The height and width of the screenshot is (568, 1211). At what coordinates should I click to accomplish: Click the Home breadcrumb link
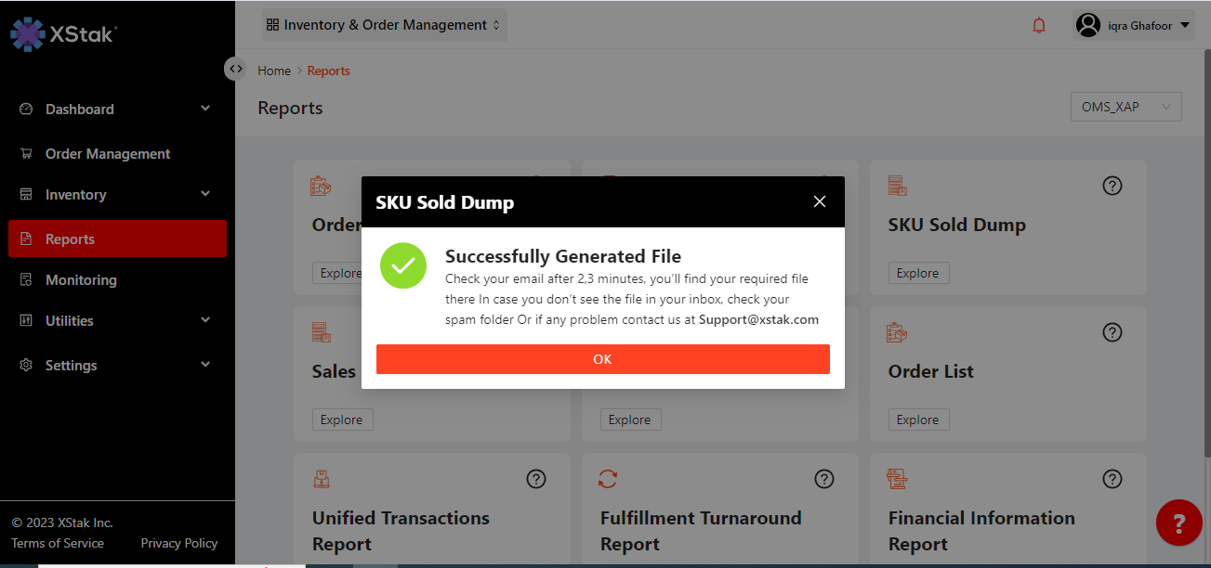tap(274, 71)
